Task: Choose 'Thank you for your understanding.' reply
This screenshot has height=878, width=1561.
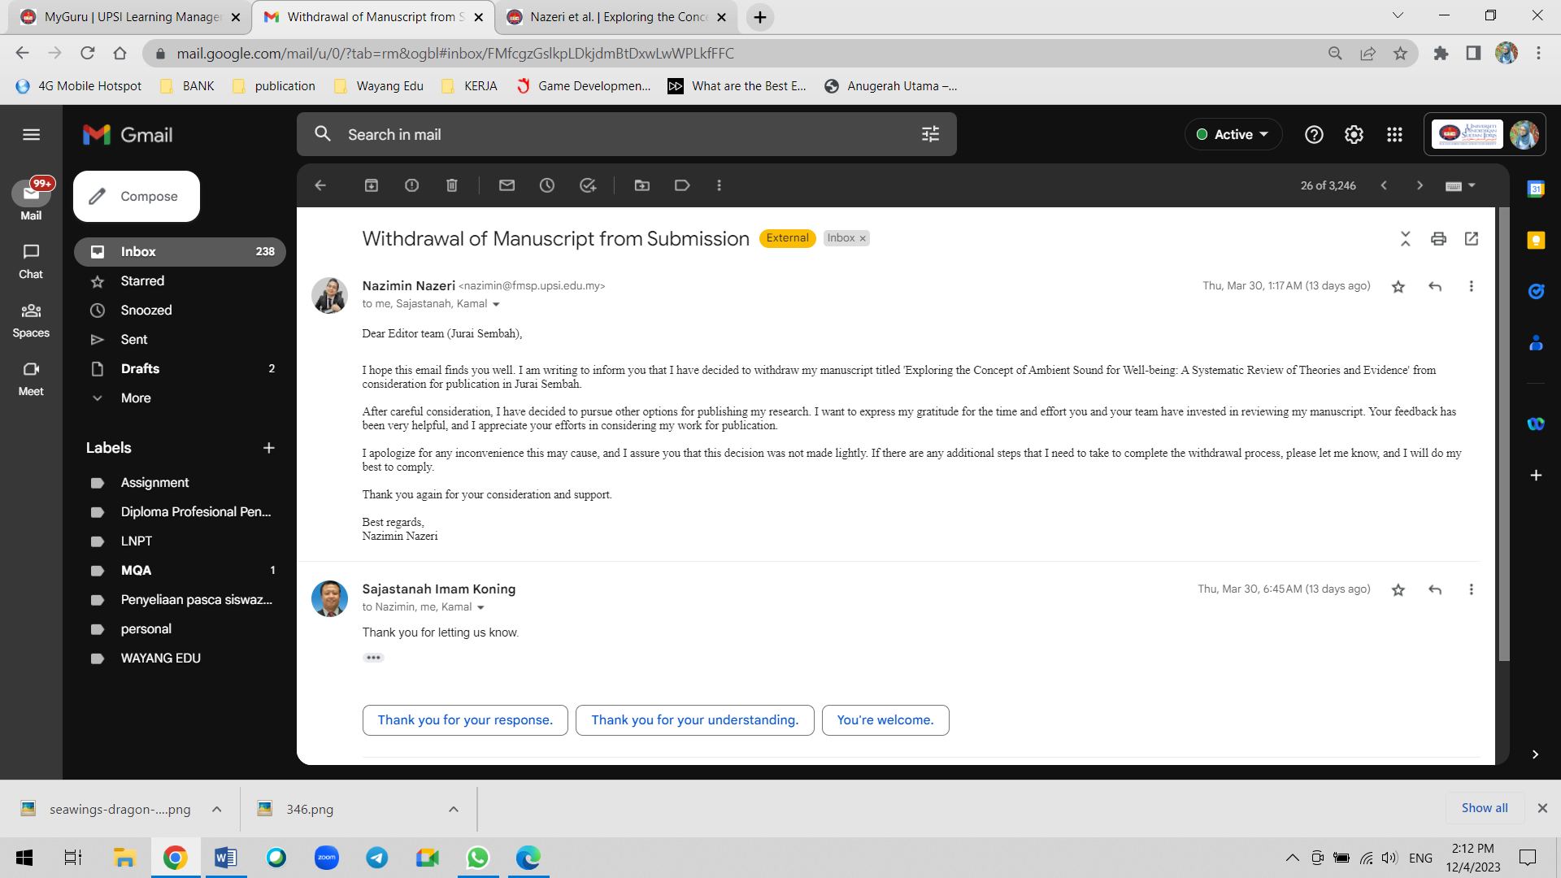Action: 694,719
